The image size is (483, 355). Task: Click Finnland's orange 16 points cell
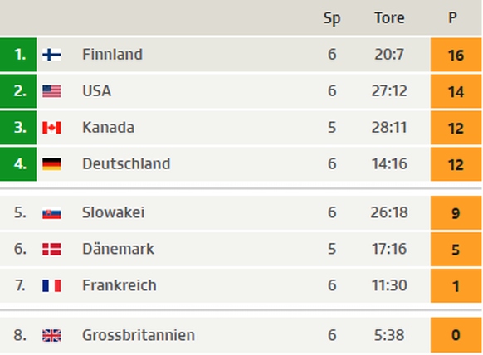coord(456,55)
